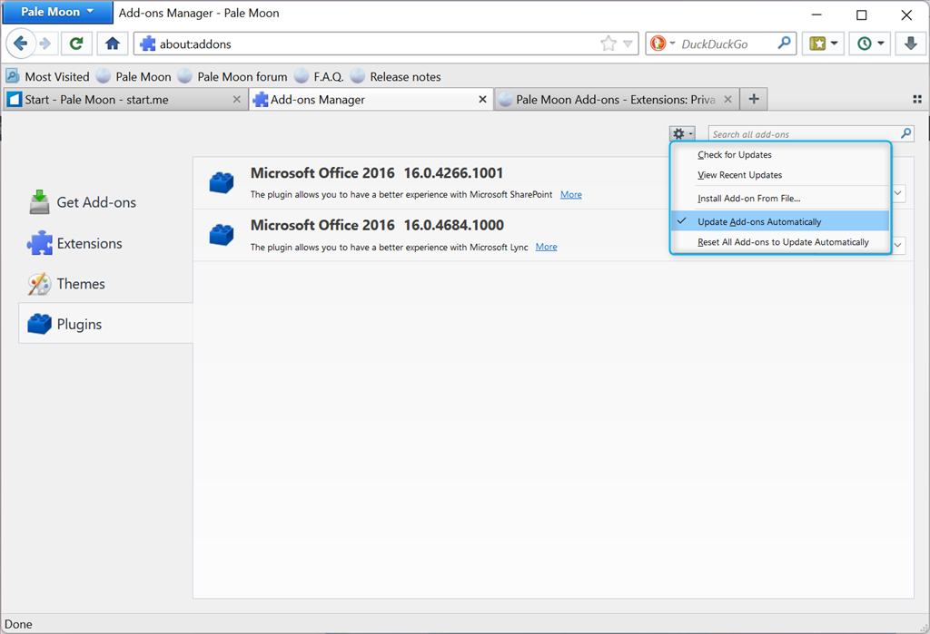Open the F.A.Q. bookmark
Screen dimensions: 930x634
[319, 76]
